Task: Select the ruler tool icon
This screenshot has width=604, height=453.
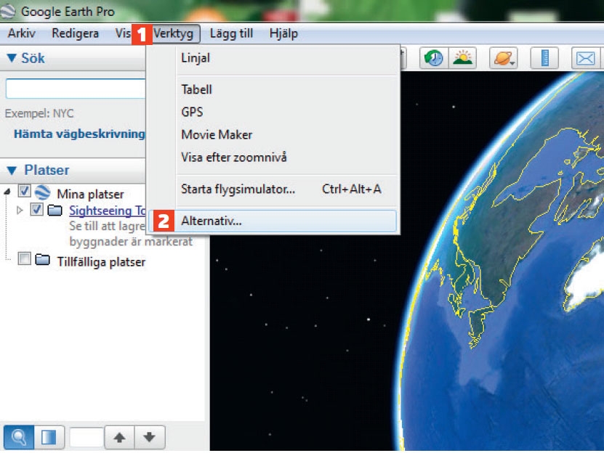Action: pyautogui.click(x=543, y=59)
